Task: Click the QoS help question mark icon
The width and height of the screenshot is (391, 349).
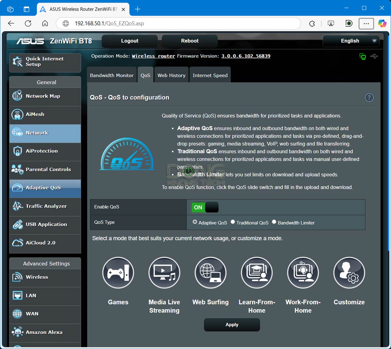Action: 369,98
